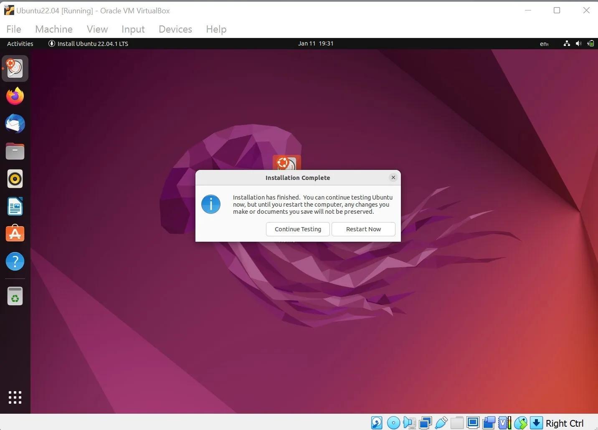Screen dimensions: 598x430
Task: Open the Files file manager
Action: [x=15, y=151]
